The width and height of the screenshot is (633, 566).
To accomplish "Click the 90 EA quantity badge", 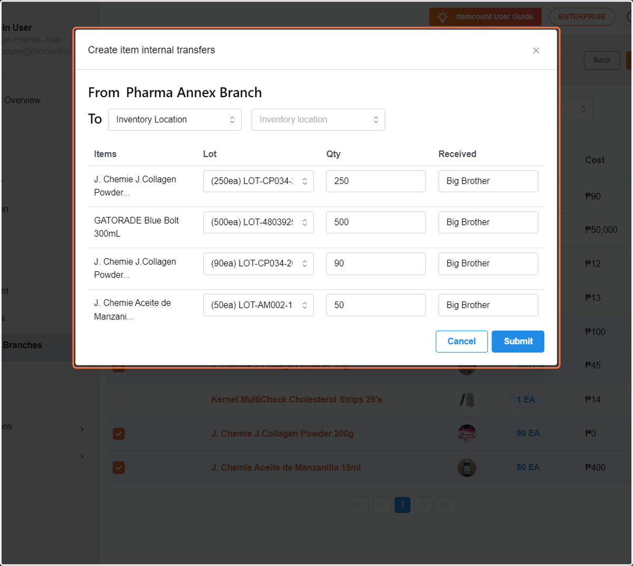I will (528, 433).
